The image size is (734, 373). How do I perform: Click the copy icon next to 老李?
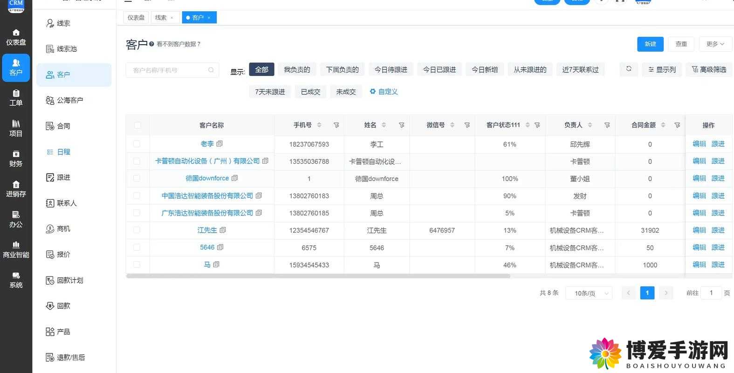pos(220,144)
